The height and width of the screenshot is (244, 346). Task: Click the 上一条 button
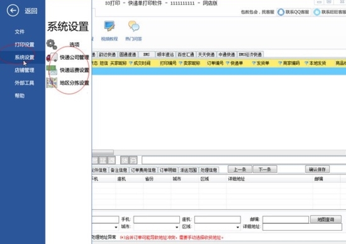[x=240, y=169]
